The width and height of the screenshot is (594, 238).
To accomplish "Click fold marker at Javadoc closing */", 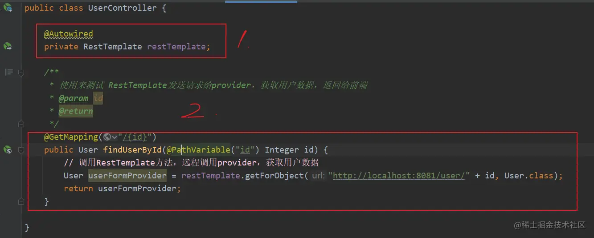I will coord(21,123).
